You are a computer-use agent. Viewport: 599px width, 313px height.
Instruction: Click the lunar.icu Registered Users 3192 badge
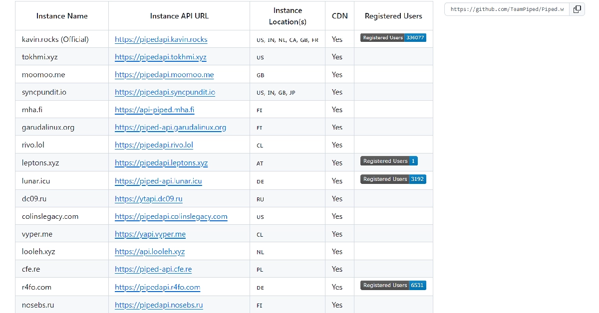pyautogui.click(x=393, y=179)
